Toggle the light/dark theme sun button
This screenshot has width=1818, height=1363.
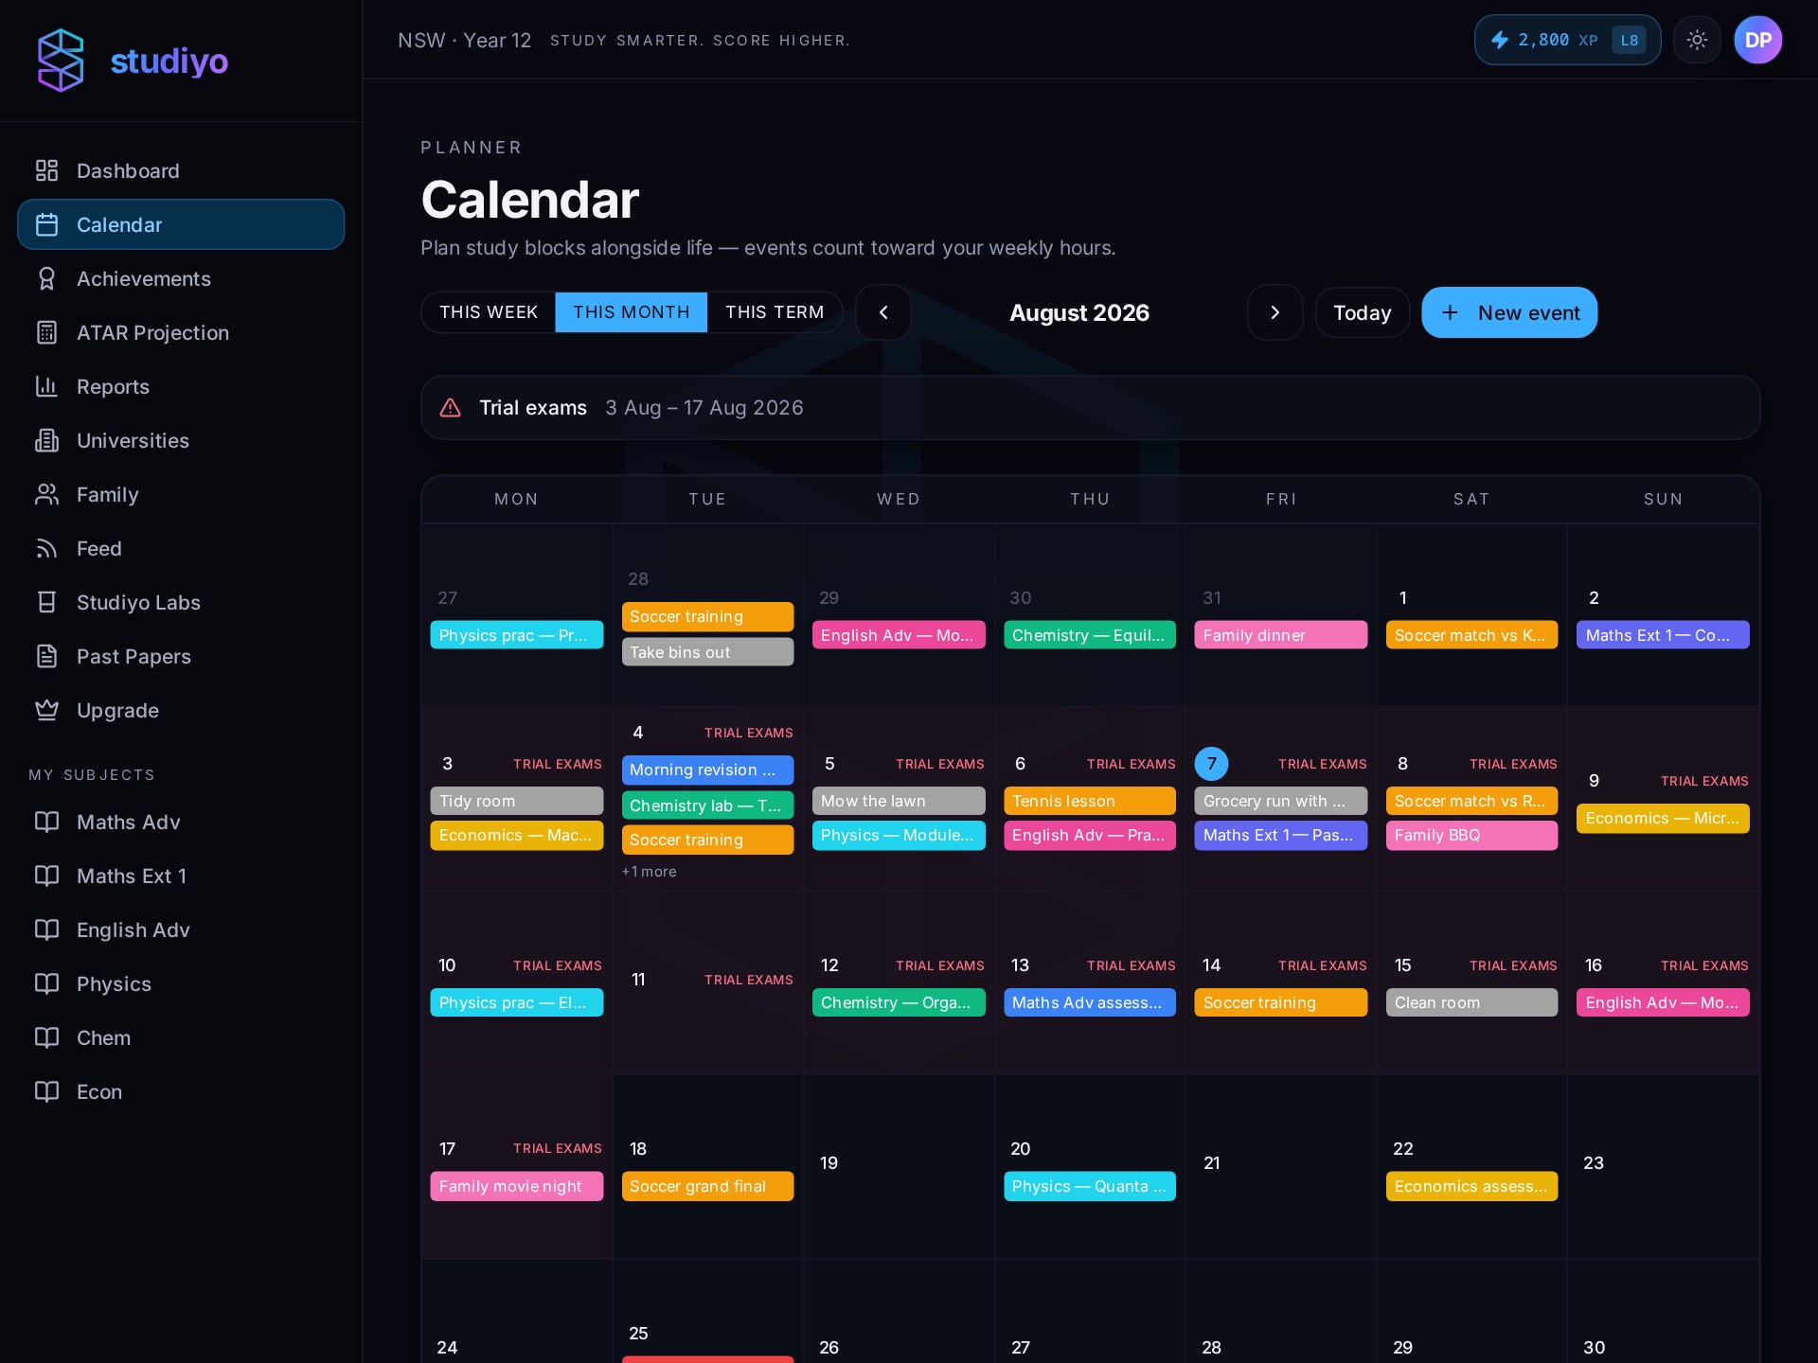(1697, 40)
